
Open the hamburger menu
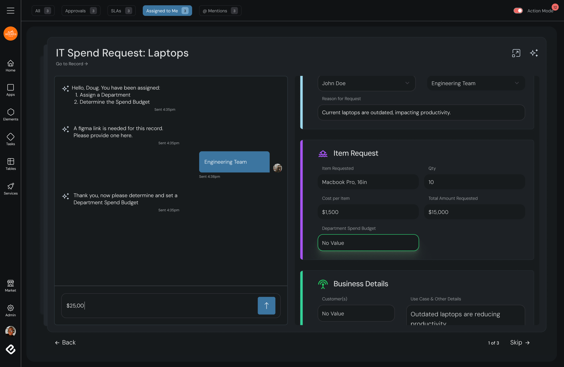pos(11,11)
